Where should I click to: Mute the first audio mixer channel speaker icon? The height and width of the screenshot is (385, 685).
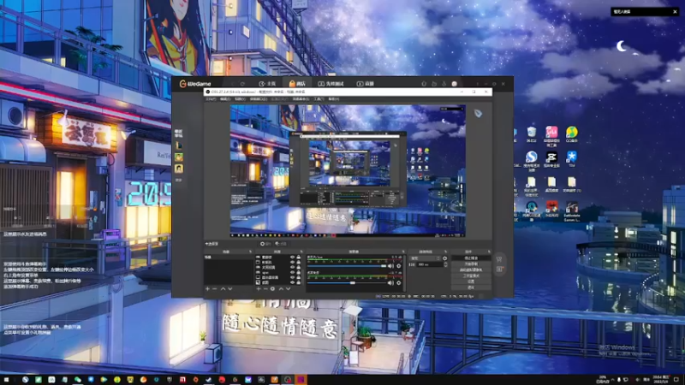(390, 266)
